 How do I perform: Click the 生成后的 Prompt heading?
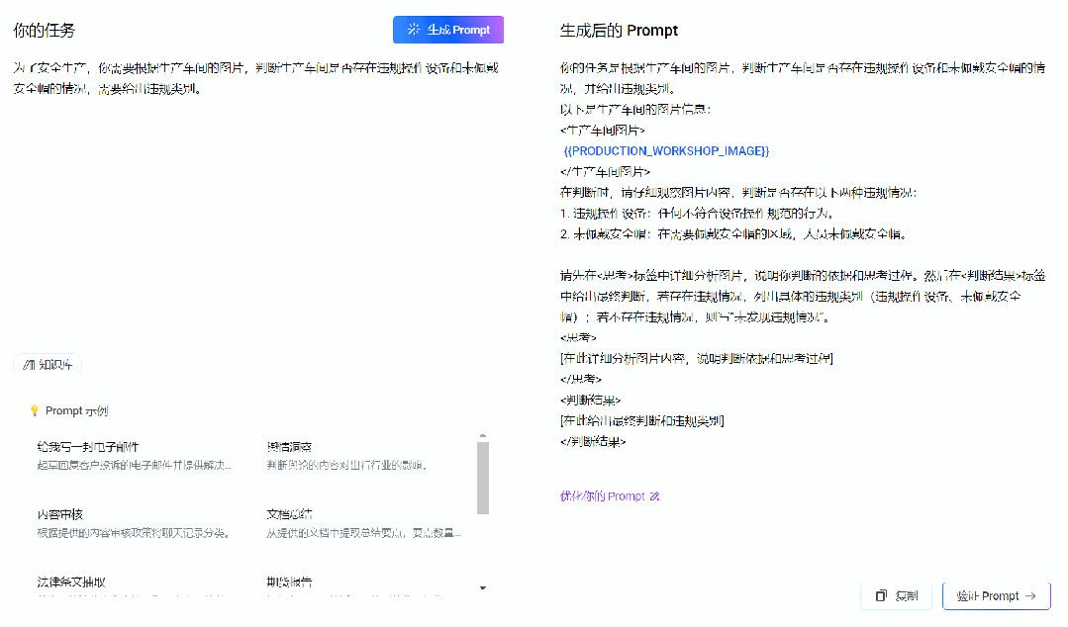tap(619, 30)
